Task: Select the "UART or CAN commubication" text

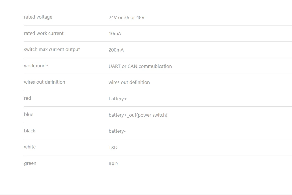Action: [x=140, y=66]
